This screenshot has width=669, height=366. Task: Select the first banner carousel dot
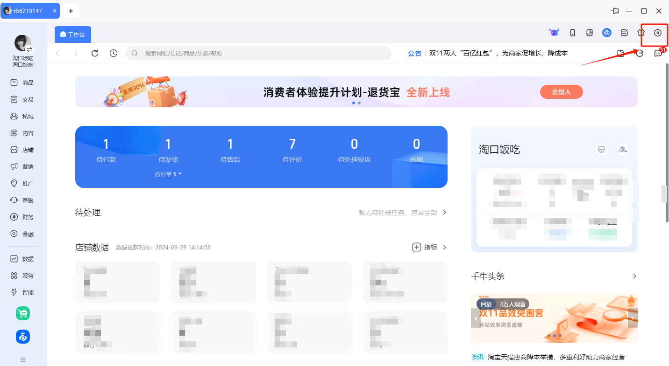click(354, 103)
